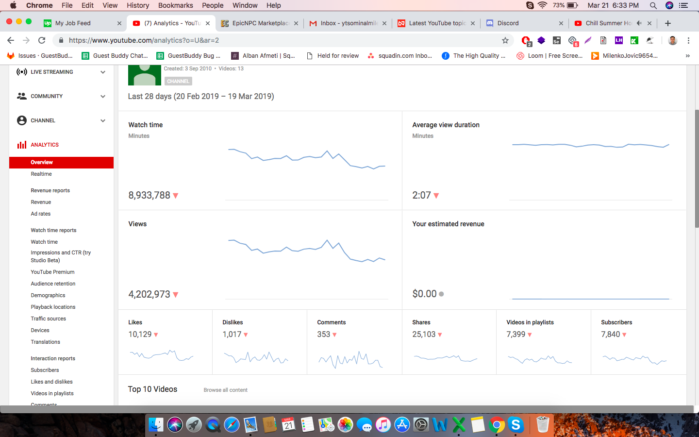
Task: Click the page vertical scrollbar
Action: (x=697, y=169)
